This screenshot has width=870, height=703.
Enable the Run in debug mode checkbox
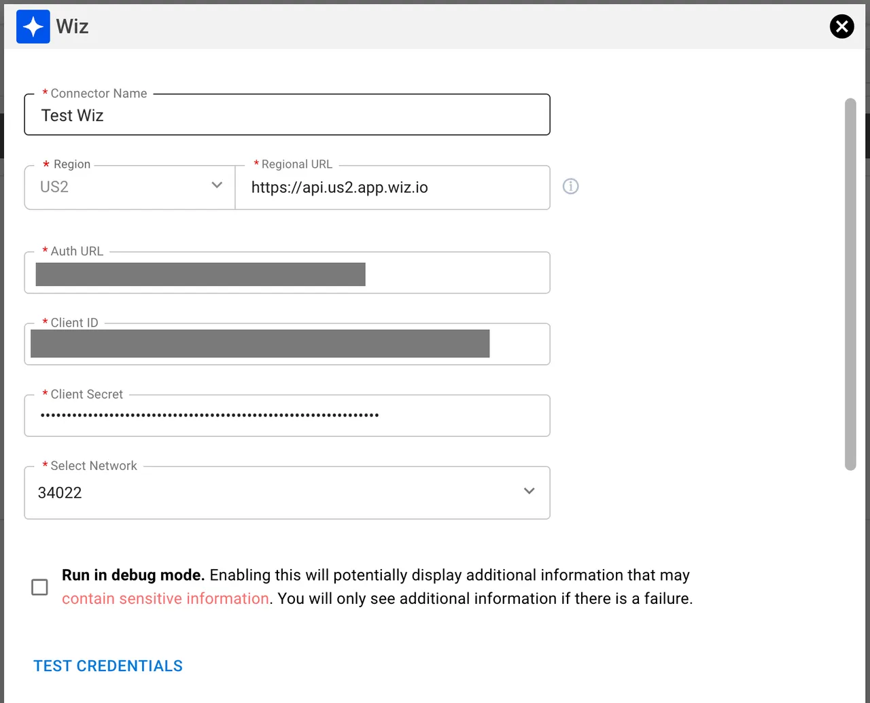(40, 587)
